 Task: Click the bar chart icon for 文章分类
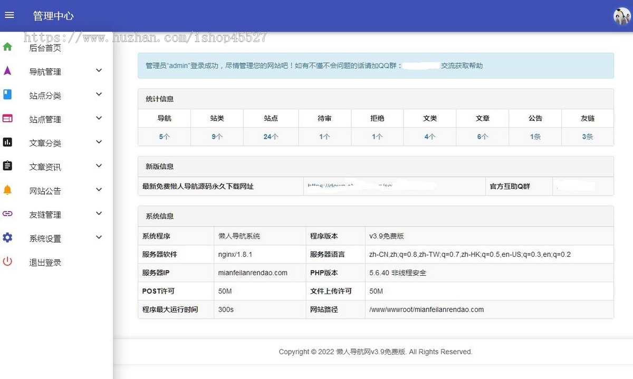(x=7, y=142)
